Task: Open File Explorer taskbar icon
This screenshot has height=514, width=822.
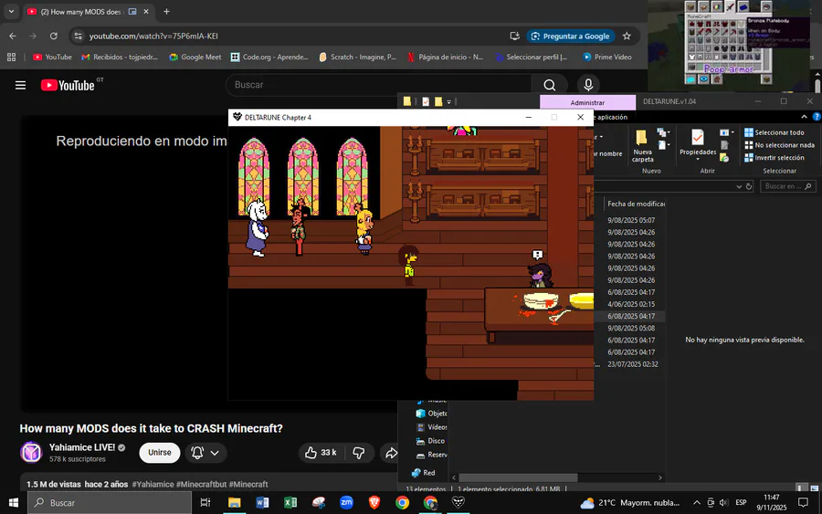Action: click(x=234, y=502)
